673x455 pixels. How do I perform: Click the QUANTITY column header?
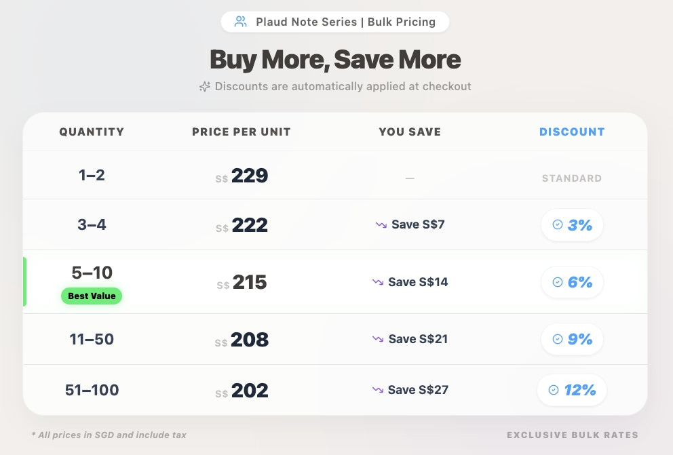[x=92, y=132]
